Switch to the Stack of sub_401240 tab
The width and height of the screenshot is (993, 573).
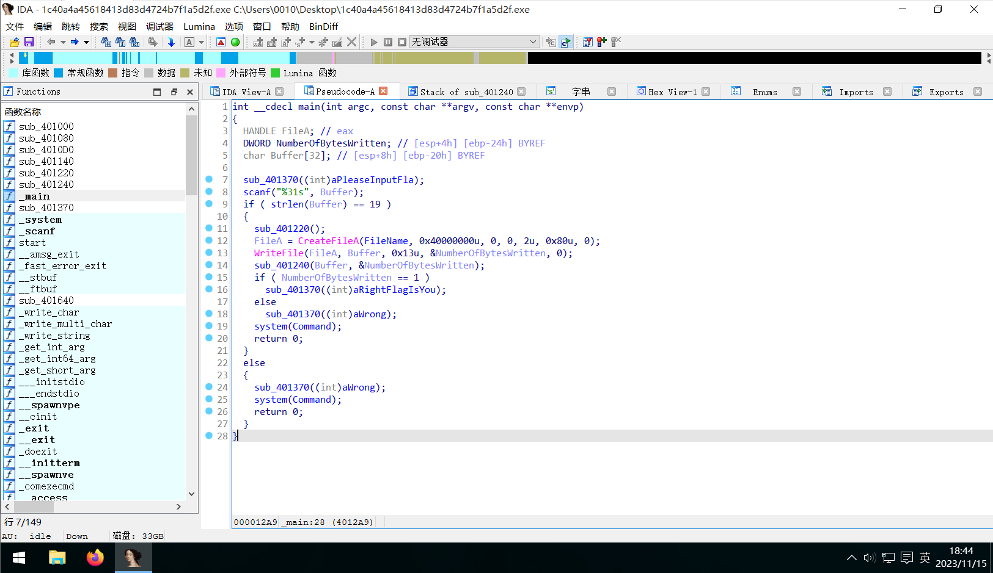point(467,92)
